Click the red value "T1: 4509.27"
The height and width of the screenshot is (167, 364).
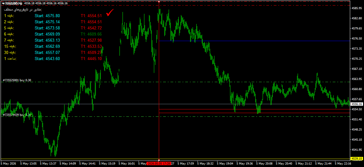pyautogui.click(x=92, y=53)
